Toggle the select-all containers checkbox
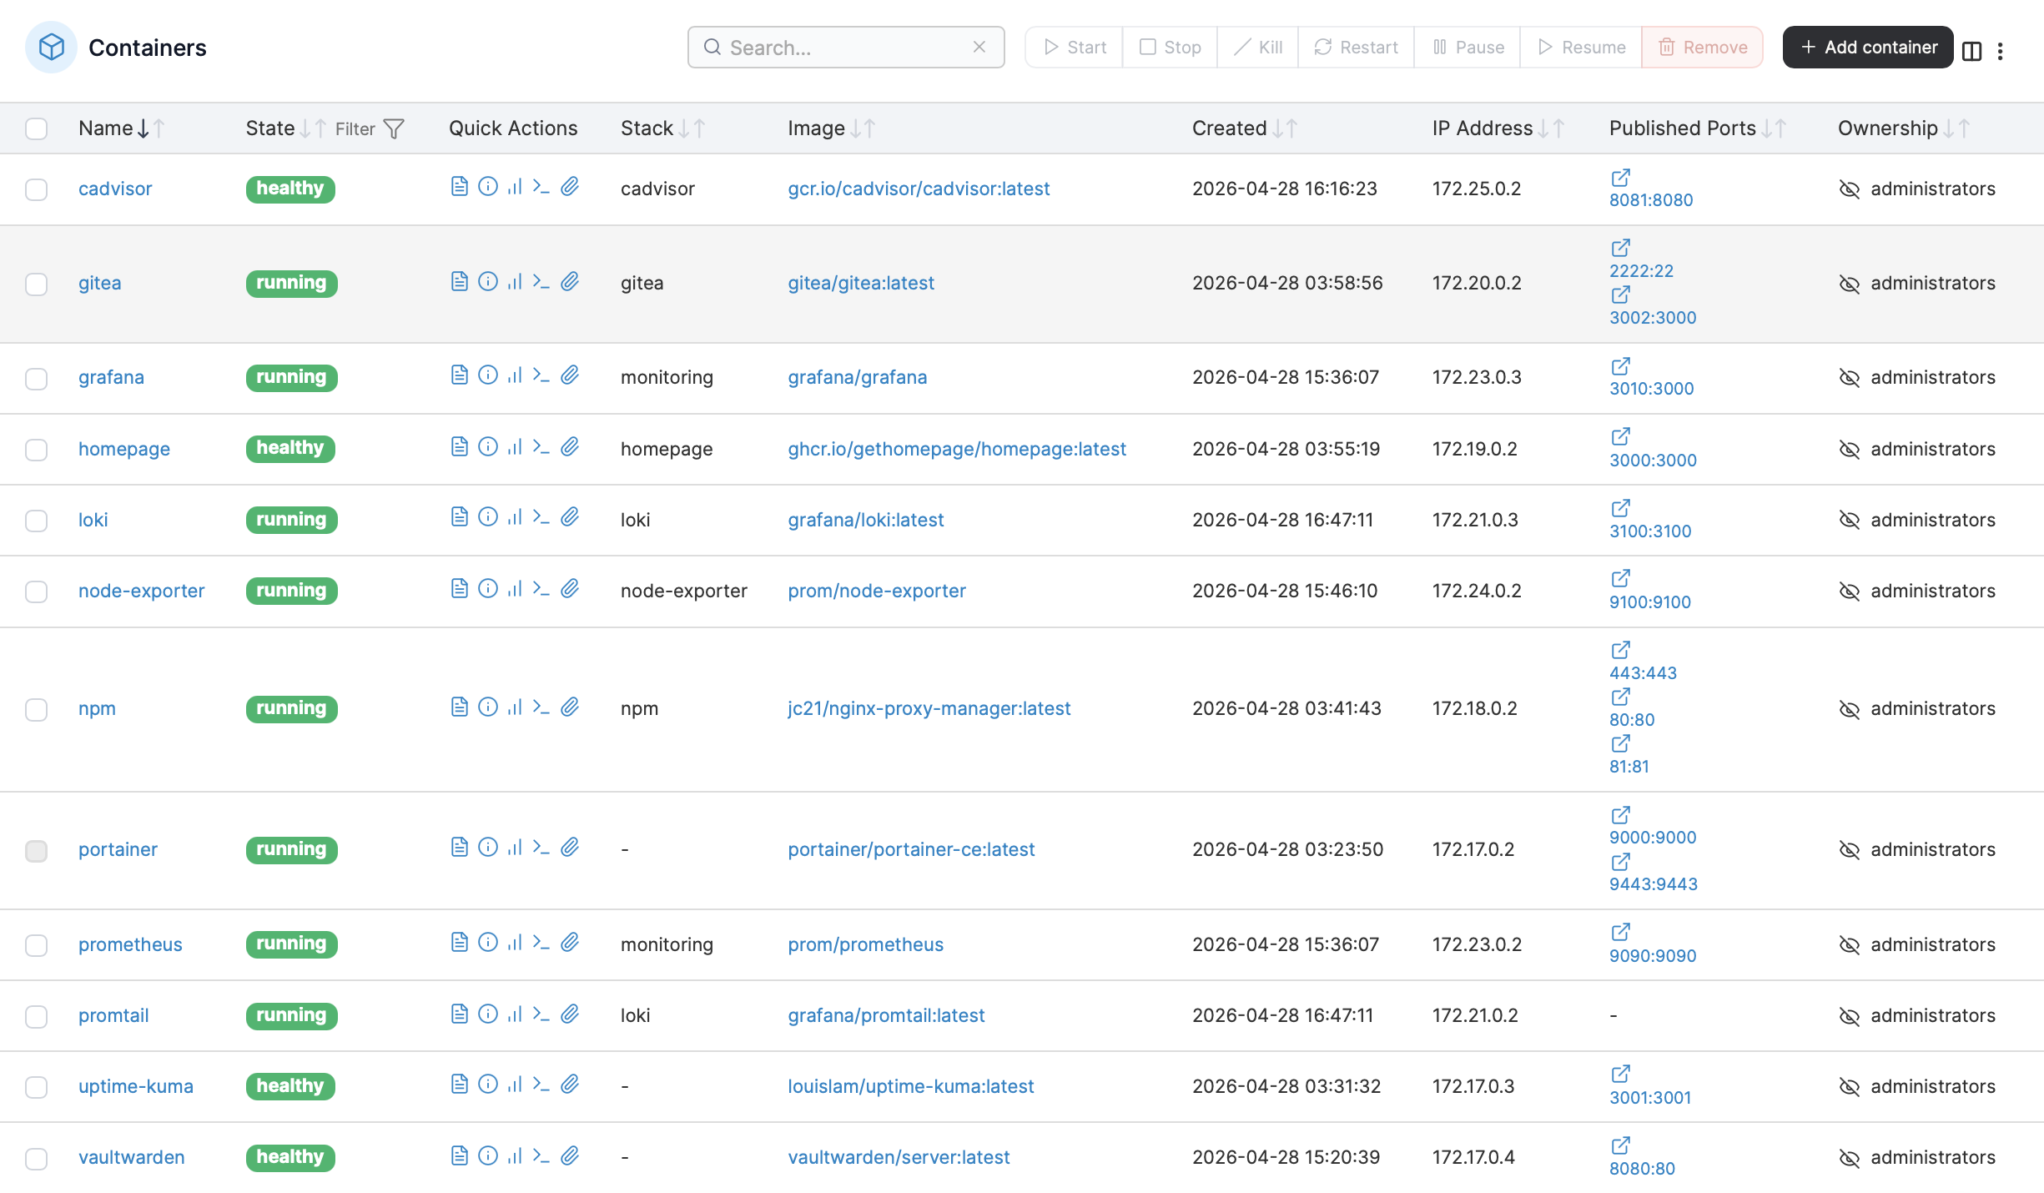 (36, 128)
